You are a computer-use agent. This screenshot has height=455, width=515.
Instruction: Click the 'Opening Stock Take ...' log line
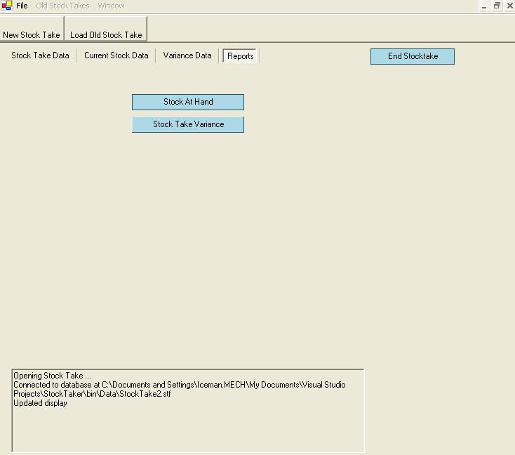(52, 376)
